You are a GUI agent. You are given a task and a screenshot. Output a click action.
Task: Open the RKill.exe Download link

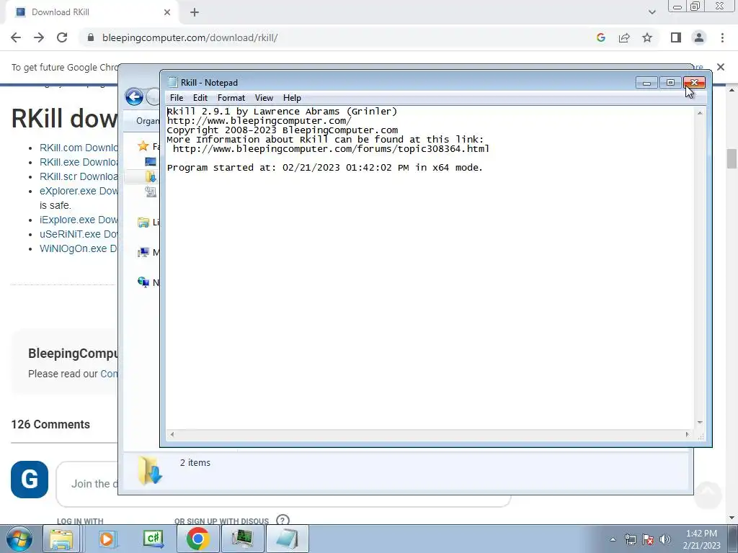tap(79, 162)
